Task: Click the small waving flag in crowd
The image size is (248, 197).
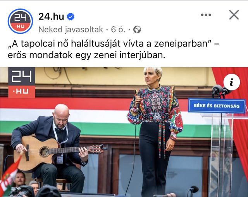Action: (x=9, y=176)
